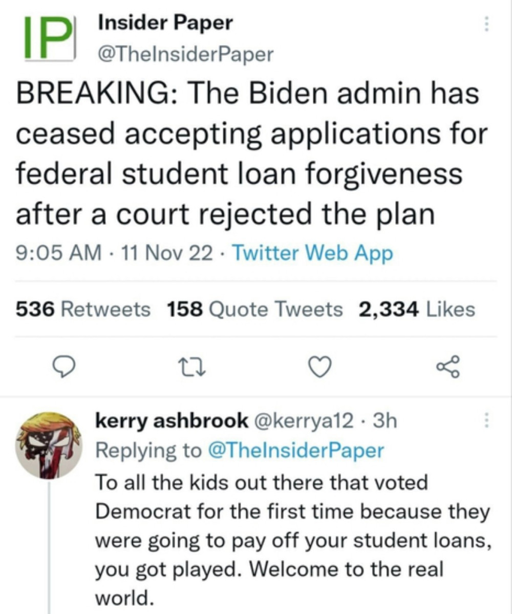View the 158 Quote Tweets
Viewport: 512px width, 614px height.
pos(255,309)
